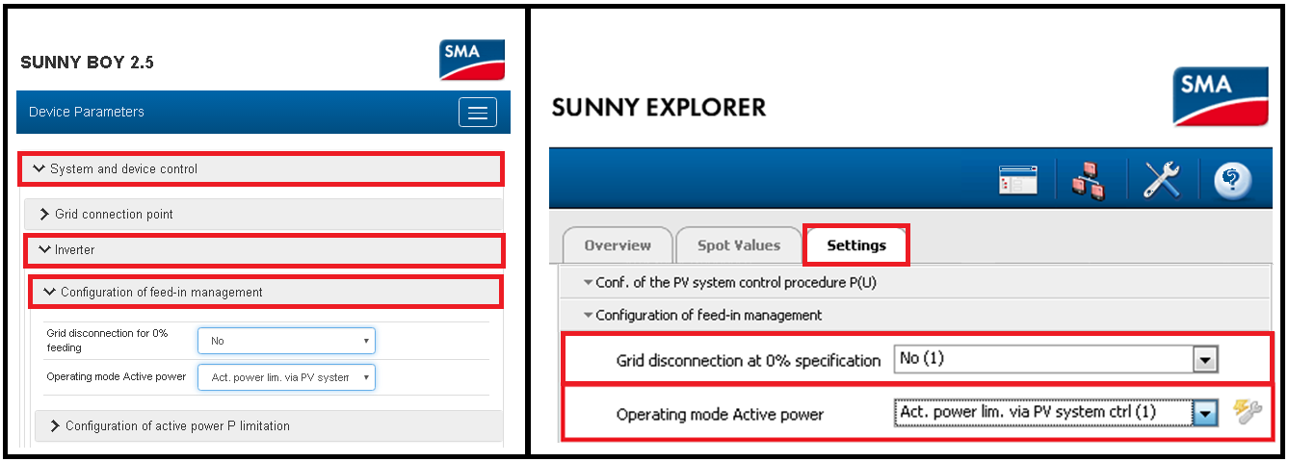Click the SMA logo in Sunny Explorer
This screenshot has width=1289, height=462.
(1221, 96)
